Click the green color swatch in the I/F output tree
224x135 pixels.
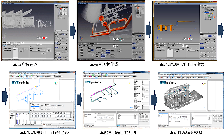pos(209,16)
